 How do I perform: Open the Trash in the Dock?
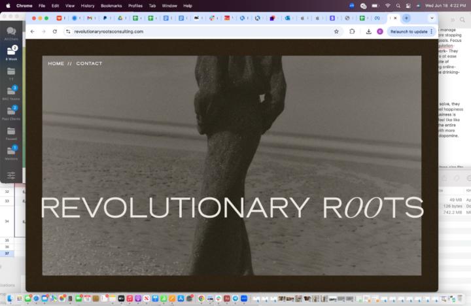click(460, 299)
